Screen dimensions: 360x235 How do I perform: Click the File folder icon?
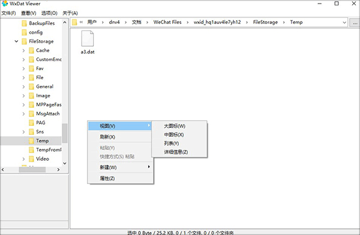31,77
